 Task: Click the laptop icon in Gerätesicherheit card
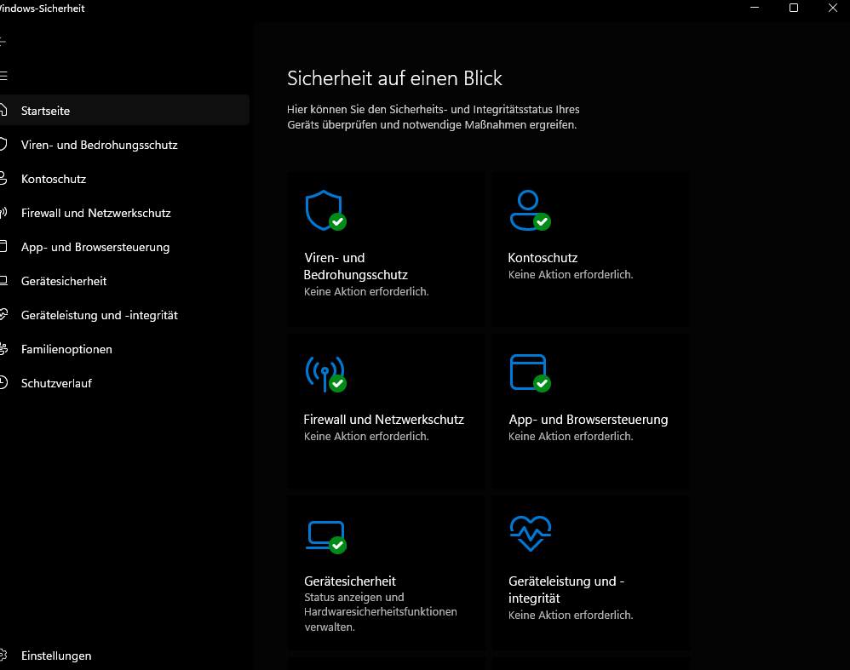[325, 537]
